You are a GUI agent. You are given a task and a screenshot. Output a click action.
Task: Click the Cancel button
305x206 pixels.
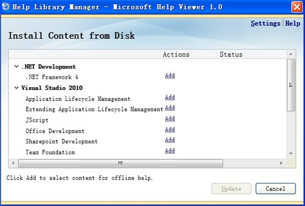(x=276, y=189)
